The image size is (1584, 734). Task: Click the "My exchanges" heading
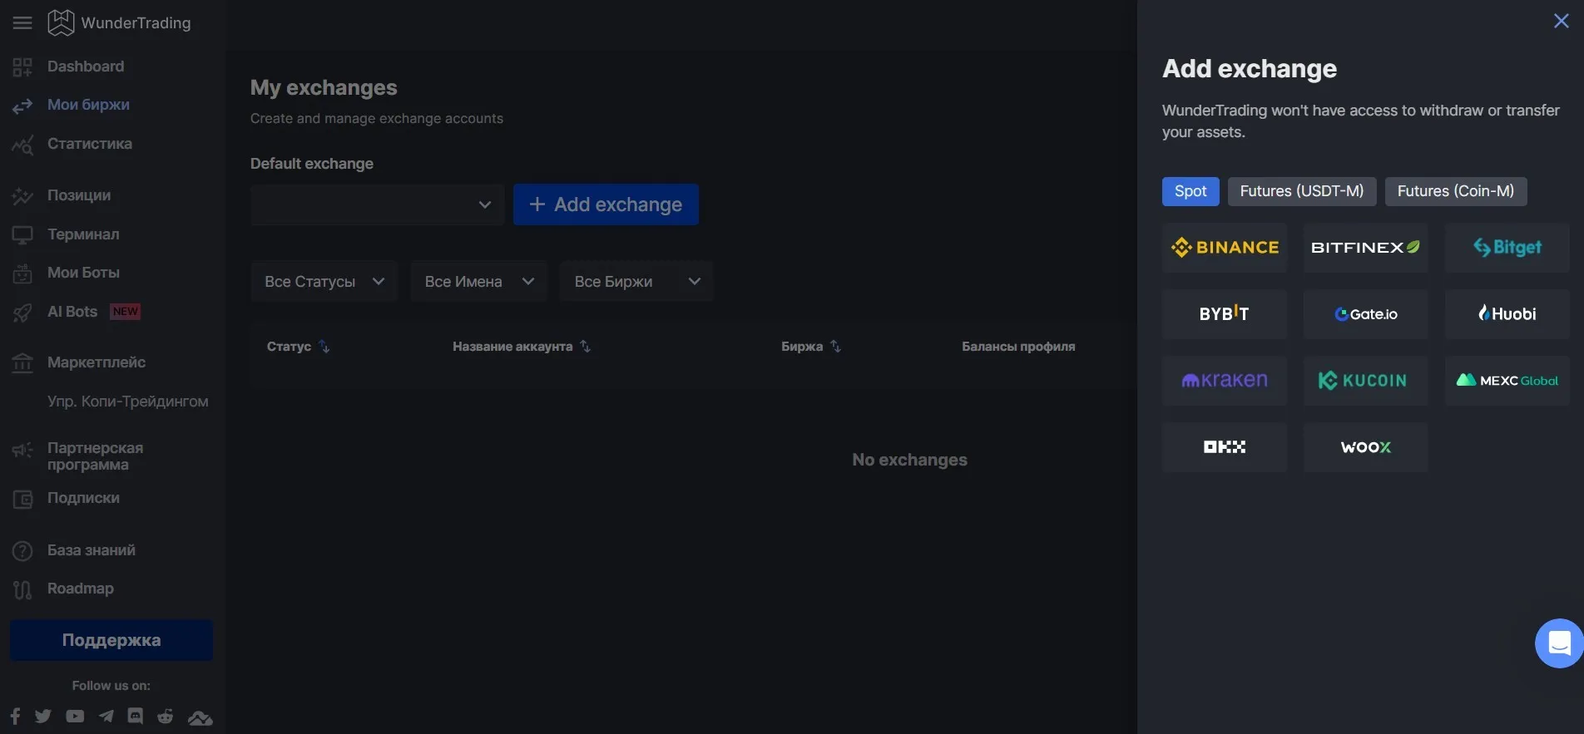point(324,87)
